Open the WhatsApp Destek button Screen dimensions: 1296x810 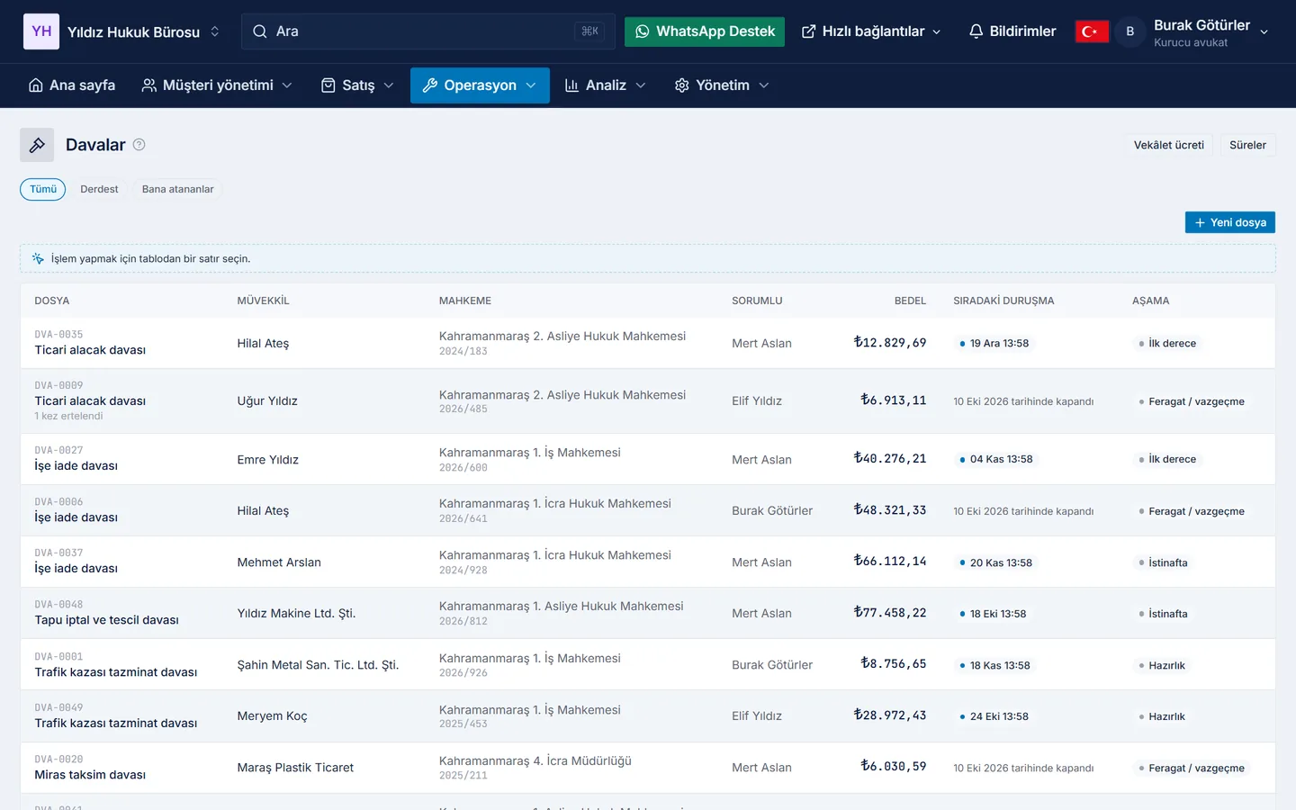[x=705, y=31]
